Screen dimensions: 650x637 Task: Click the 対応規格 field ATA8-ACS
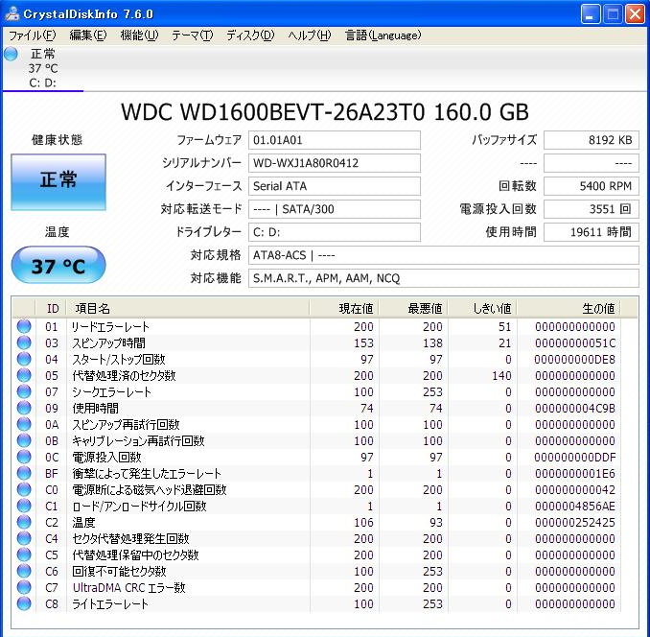pos(444,255)
